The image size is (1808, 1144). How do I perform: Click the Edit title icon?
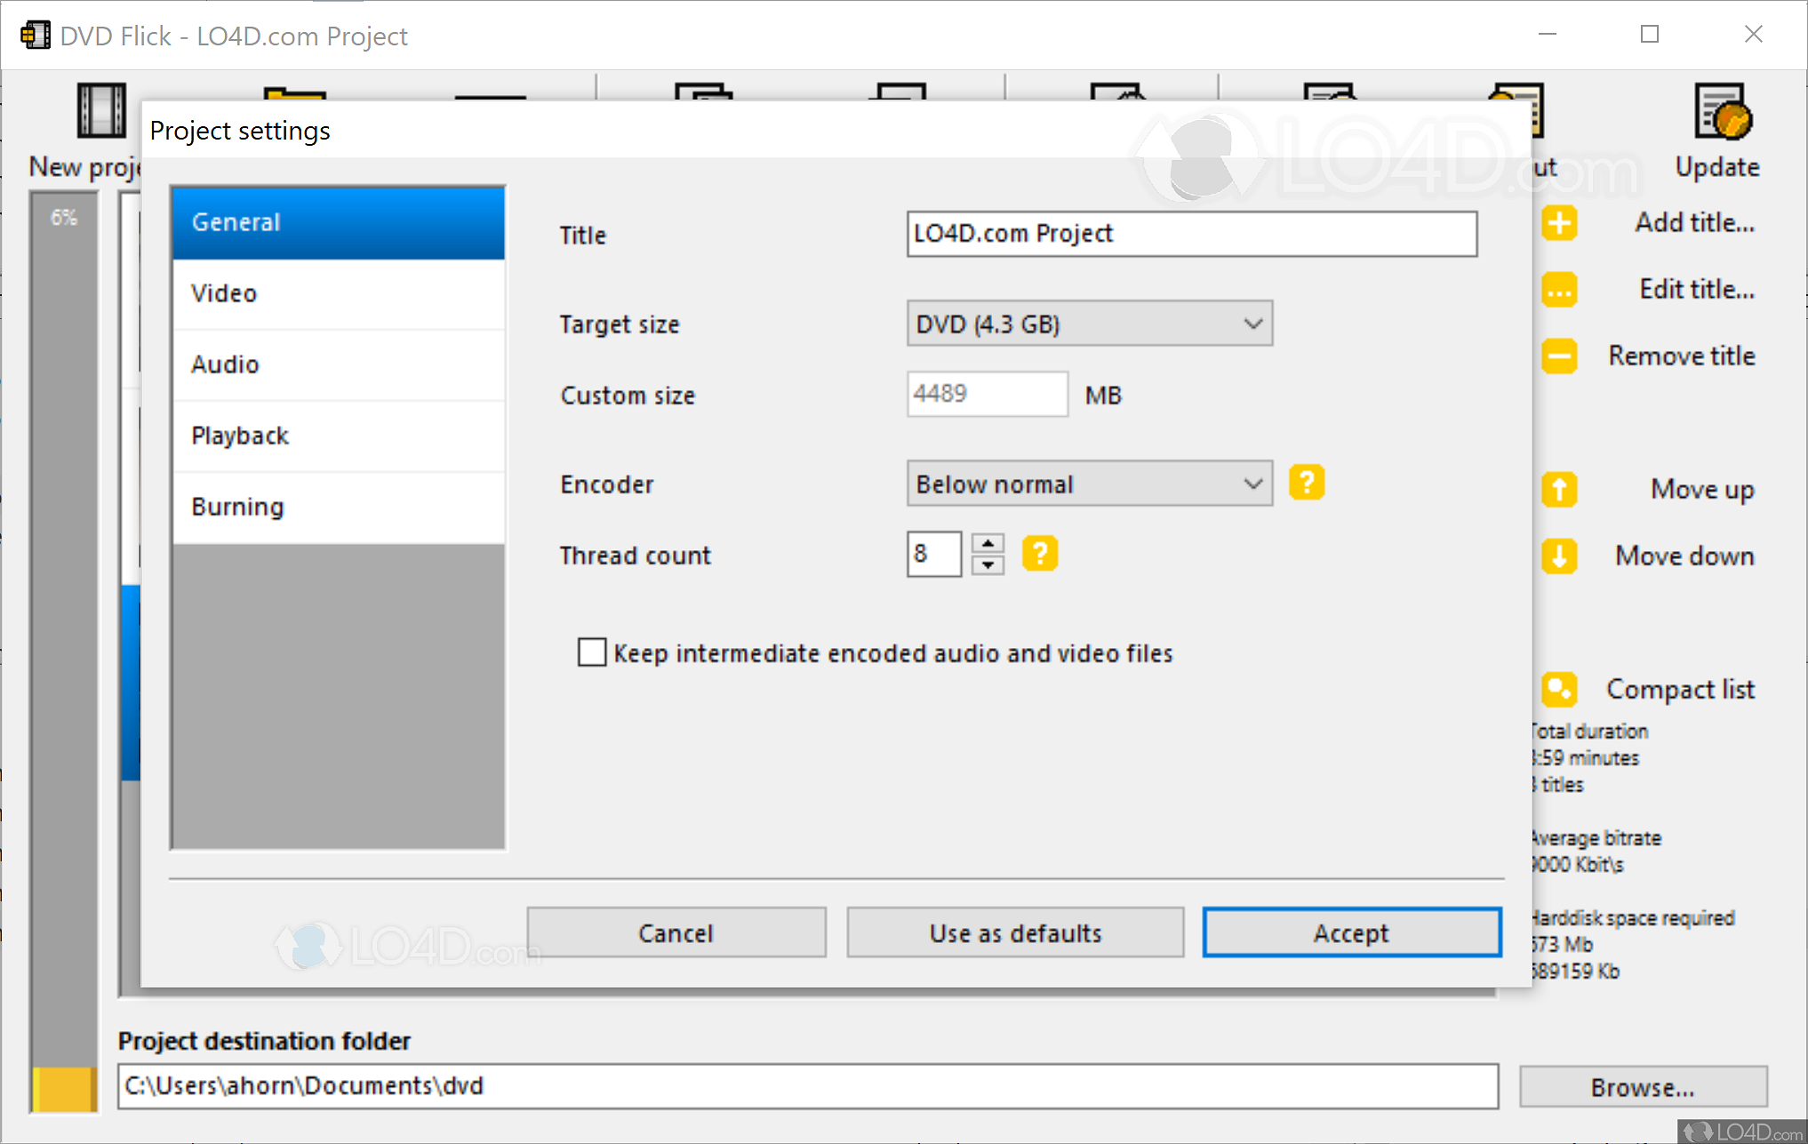coord(1560,290)
